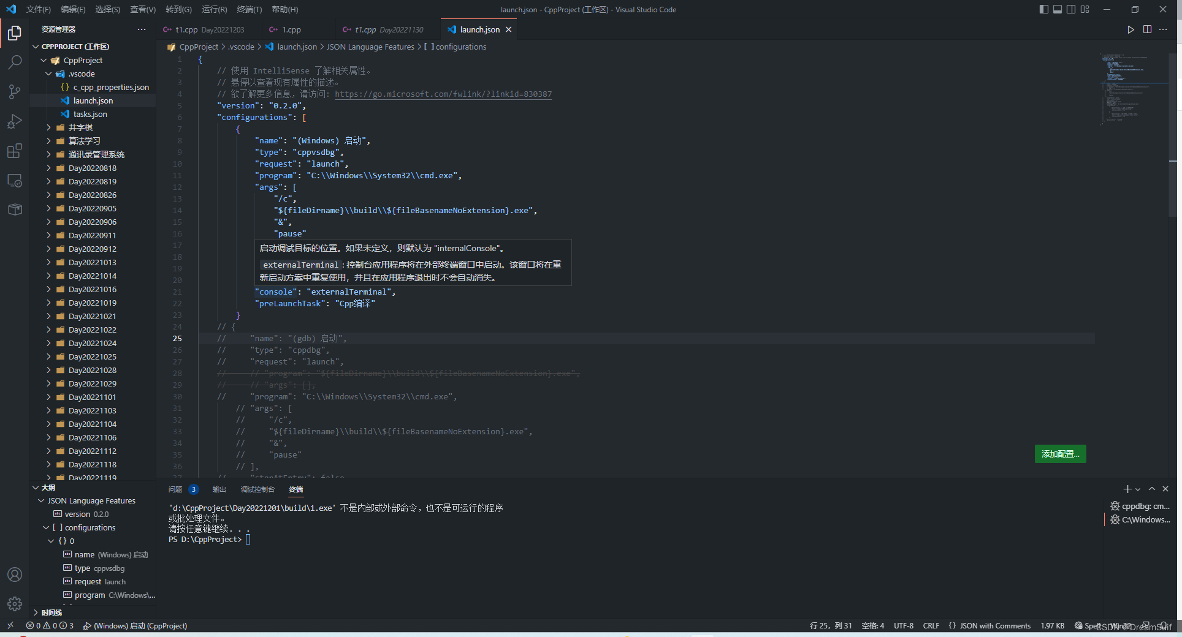
Task: Switch to the t1.cpp Day20221203 tab
Action: click(208, 29)
